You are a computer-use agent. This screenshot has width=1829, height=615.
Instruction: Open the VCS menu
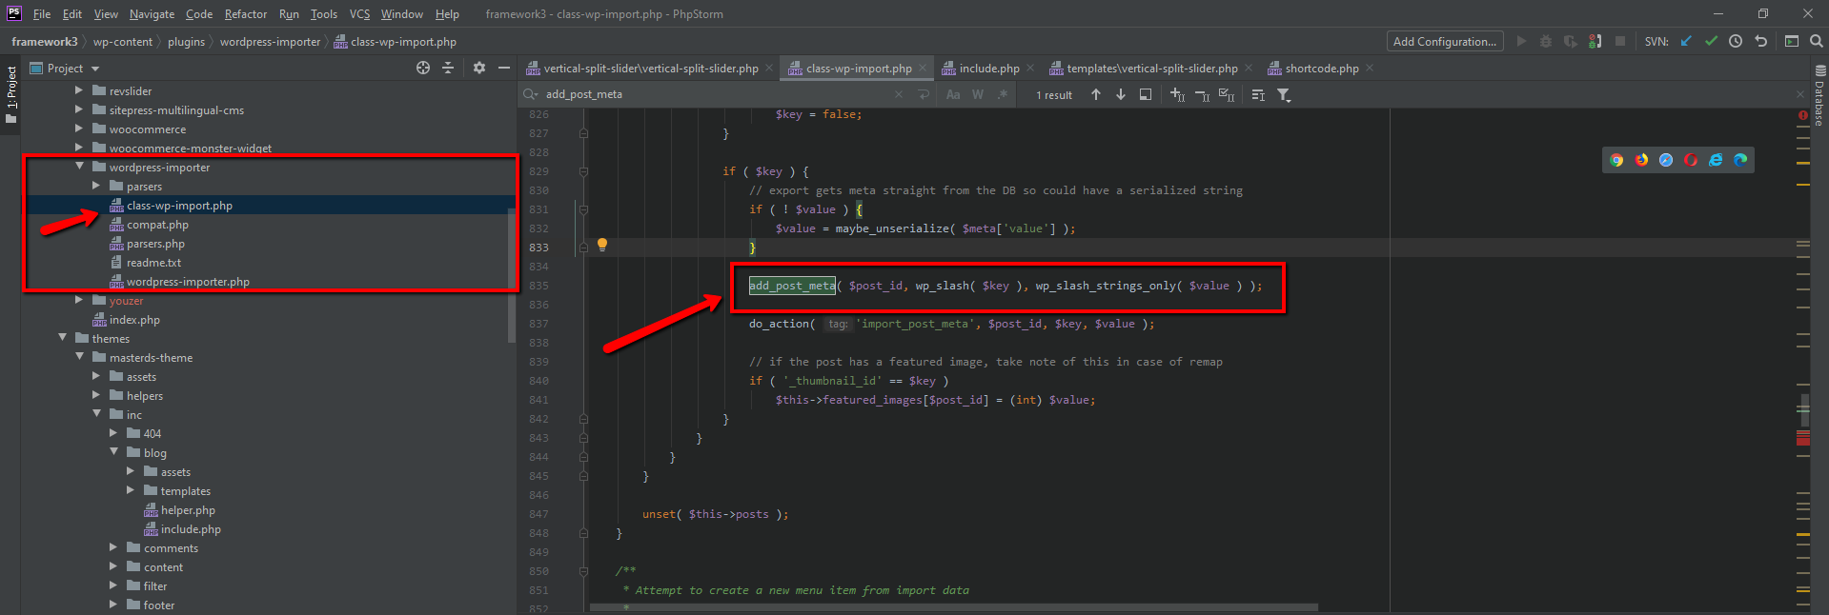pos(359,13)
